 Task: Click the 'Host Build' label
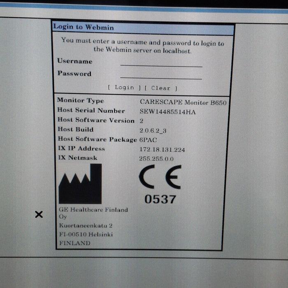pyautogui.click(x=76, y=129)
